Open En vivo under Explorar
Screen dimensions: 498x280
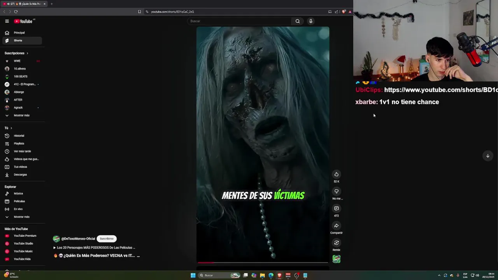coord(22,209)
